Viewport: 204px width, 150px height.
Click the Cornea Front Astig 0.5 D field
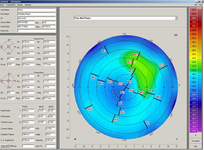tap(49, 59)
